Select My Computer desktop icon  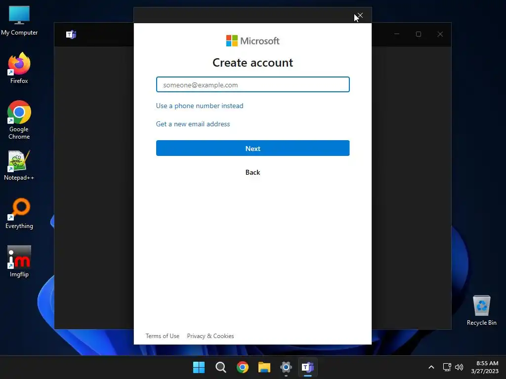[x=19, y=21]
